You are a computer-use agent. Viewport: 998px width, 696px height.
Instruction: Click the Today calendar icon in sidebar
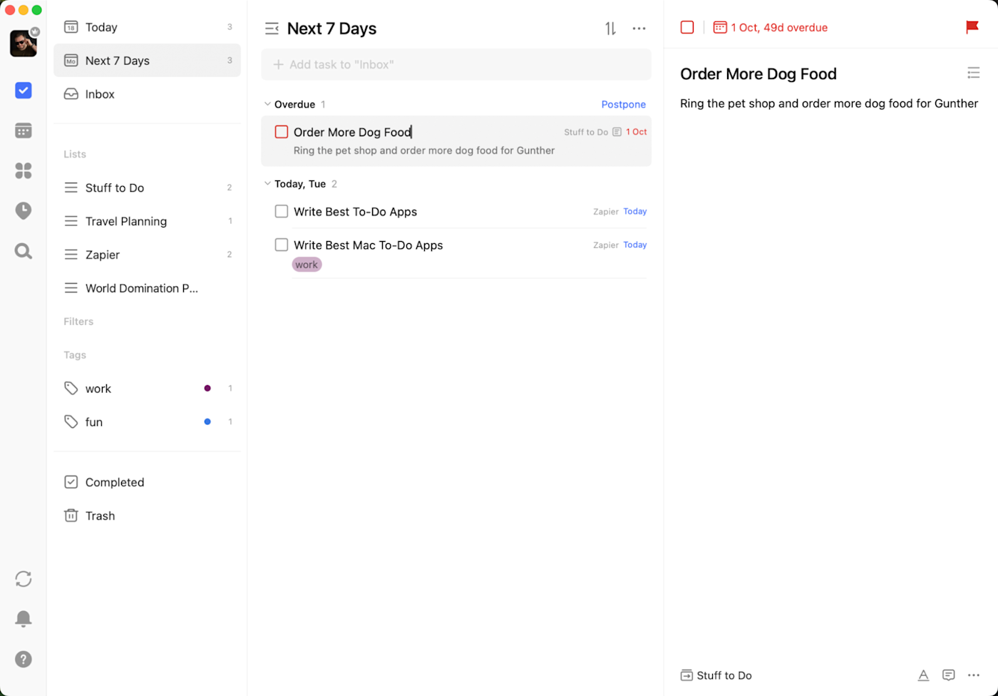point(71,27)
